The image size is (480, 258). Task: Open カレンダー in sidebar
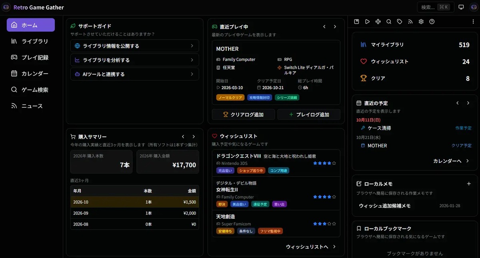31,74
